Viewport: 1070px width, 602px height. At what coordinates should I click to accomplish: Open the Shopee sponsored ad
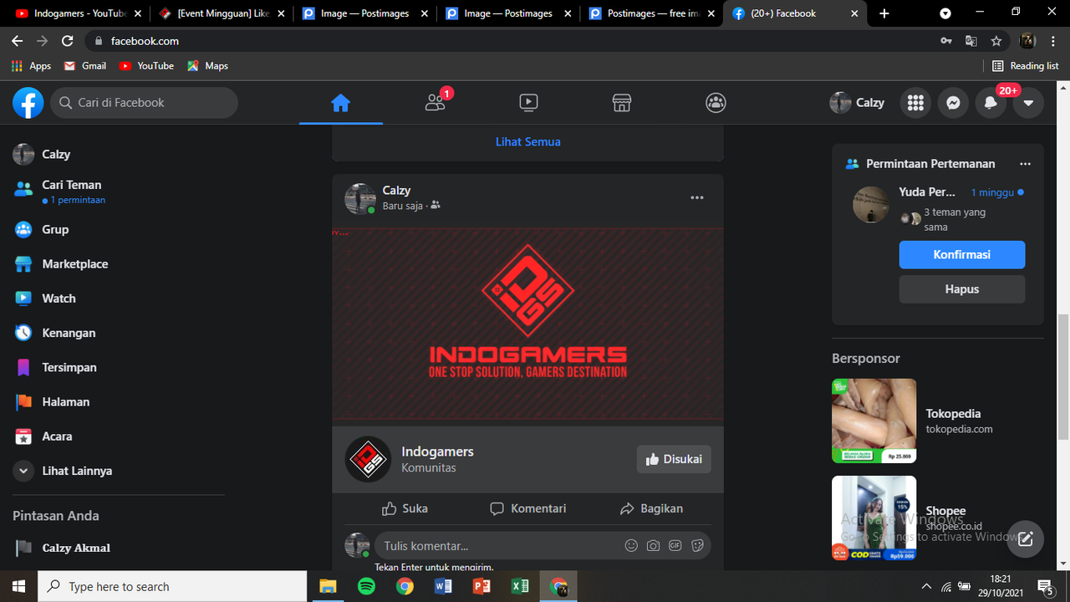click(x=938, y=518)
